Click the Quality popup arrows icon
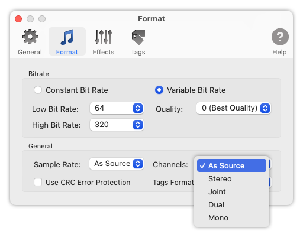303x234 pixels. tap(265, 108)
